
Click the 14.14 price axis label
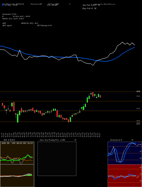click(138, 109)
